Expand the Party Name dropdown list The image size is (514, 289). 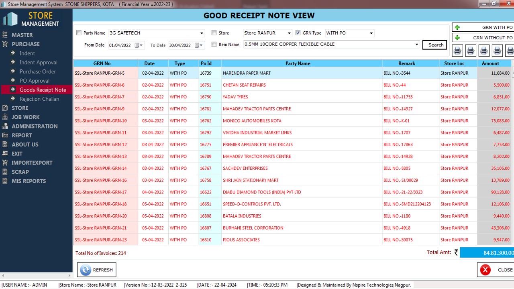click(202, 33)
